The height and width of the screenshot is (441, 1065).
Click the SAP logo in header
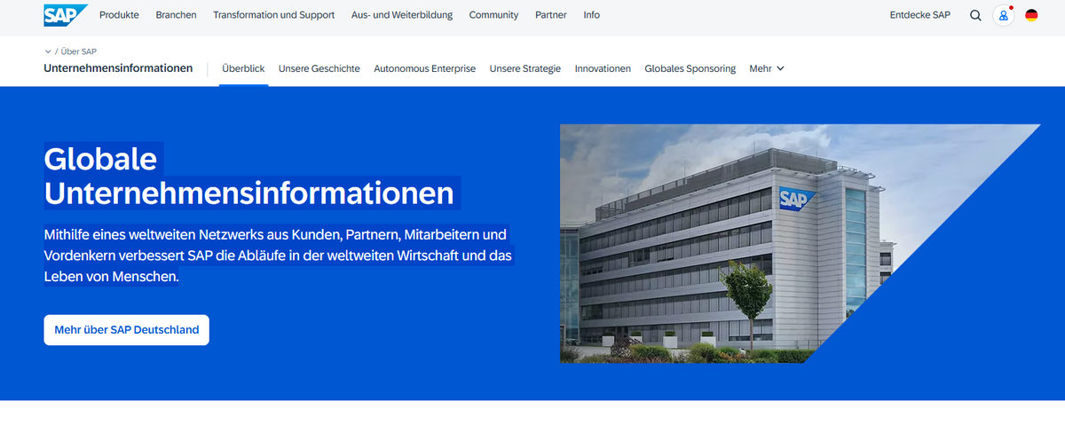65,14
